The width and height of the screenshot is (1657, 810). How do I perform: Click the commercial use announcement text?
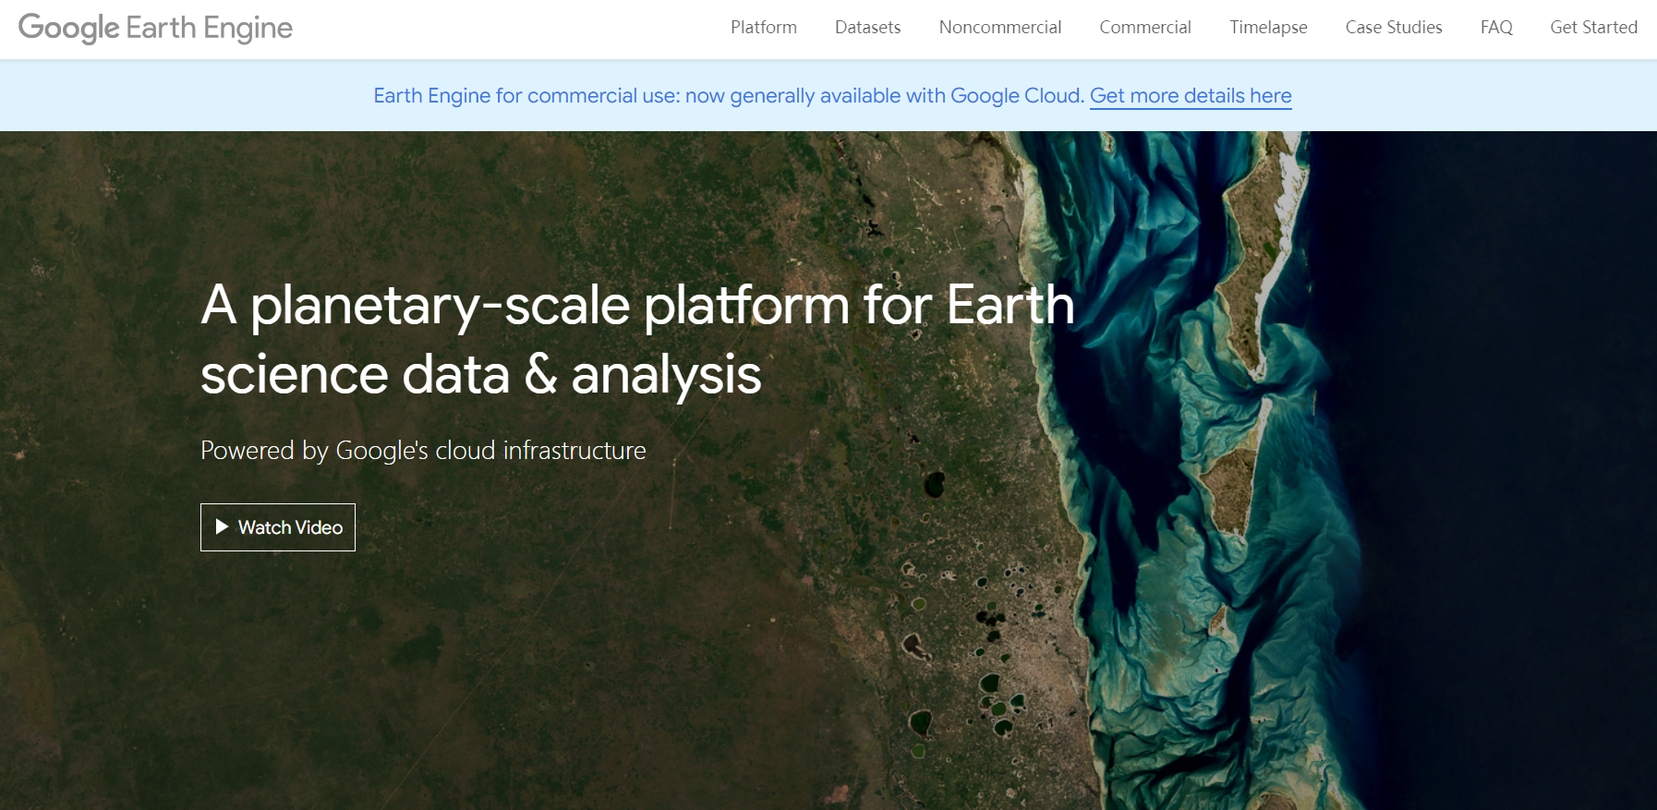[x=729, y=96]
